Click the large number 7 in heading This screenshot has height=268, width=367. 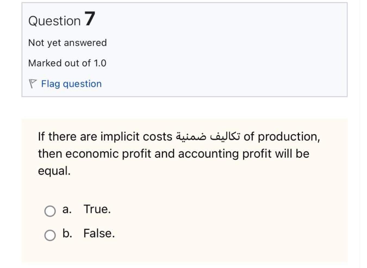tap(90, 19)
